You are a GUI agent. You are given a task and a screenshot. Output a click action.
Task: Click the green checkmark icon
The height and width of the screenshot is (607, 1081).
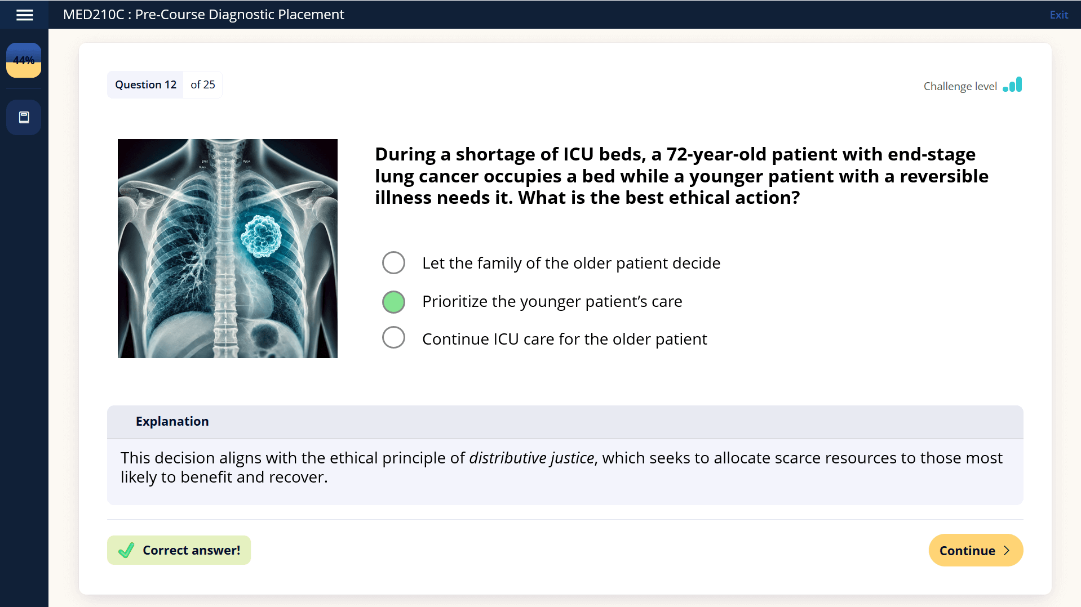[126, 550]
